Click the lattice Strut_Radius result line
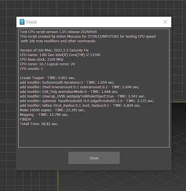Screen dimensions: 186x191 [80, 106]
